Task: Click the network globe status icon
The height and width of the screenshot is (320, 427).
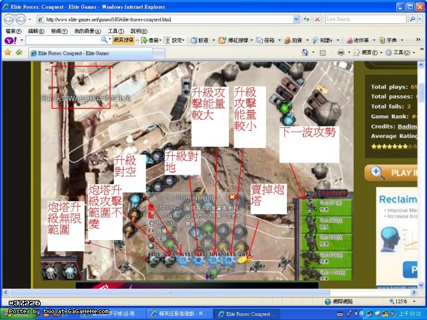Action: 328,301
